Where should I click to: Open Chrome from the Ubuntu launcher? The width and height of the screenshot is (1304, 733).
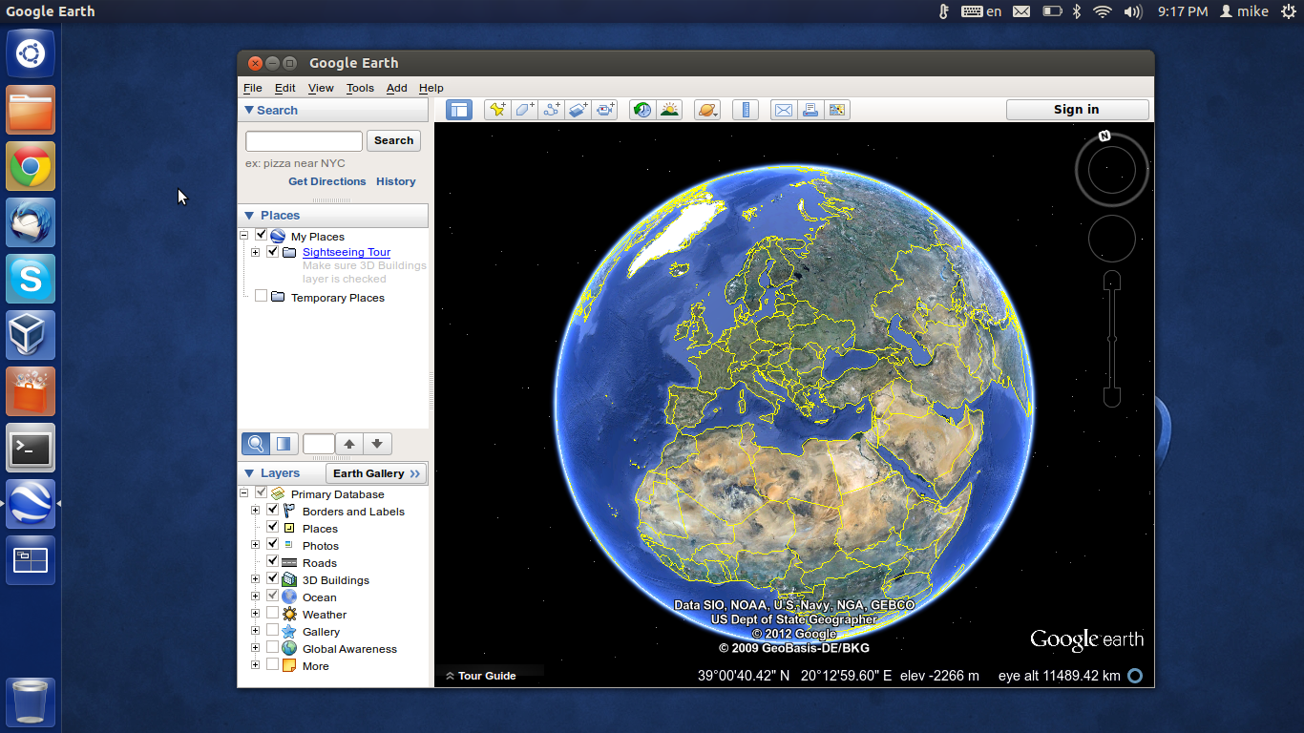pos(31,166)
